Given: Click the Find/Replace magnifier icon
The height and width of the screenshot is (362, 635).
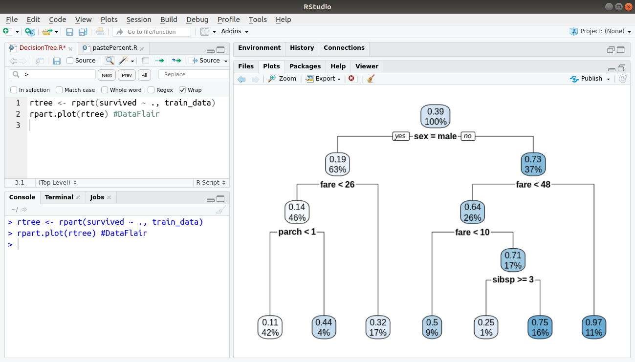Looking at the screenshot, I should tap(110, 61).
